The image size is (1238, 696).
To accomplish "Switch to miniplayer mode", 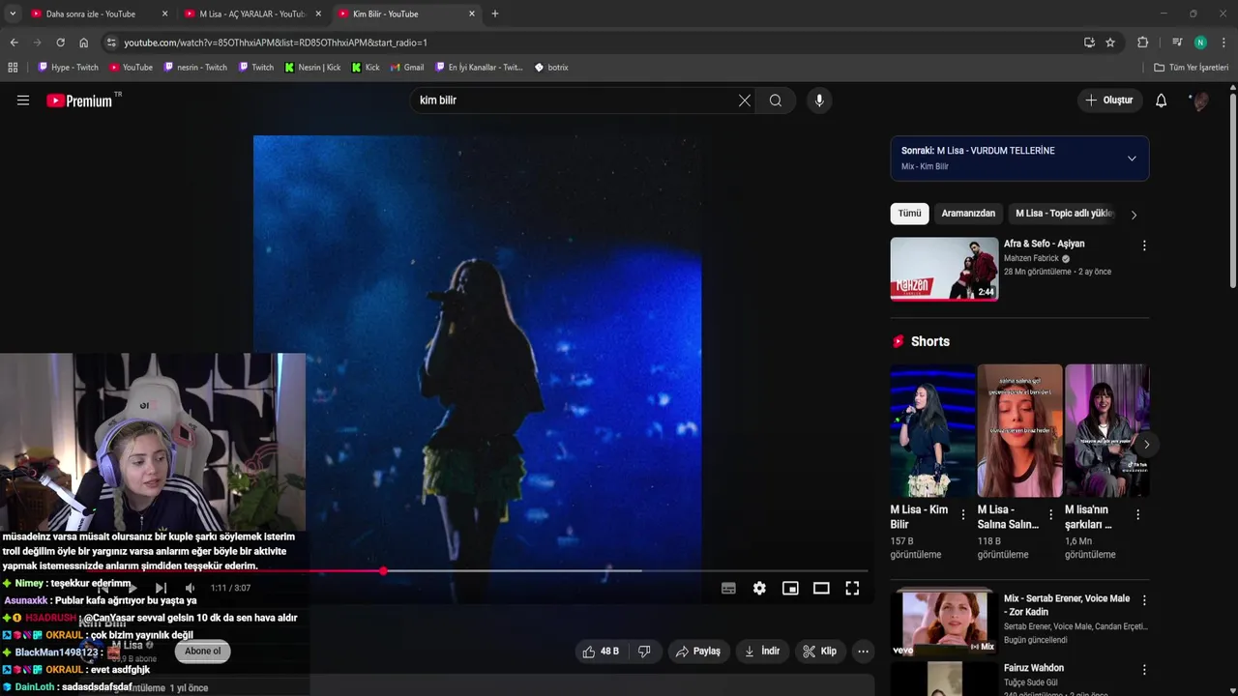I will pos(790,588).
